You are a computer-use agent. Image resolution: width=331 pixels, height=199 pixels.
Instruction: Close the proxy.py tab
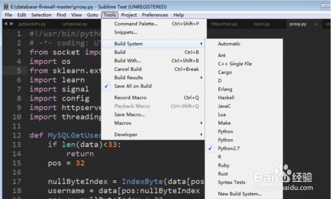pos(316,24)
